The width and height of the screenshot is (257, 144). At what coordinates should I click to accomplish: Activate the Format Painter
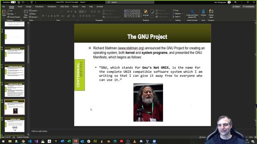[x=14, y=17]
